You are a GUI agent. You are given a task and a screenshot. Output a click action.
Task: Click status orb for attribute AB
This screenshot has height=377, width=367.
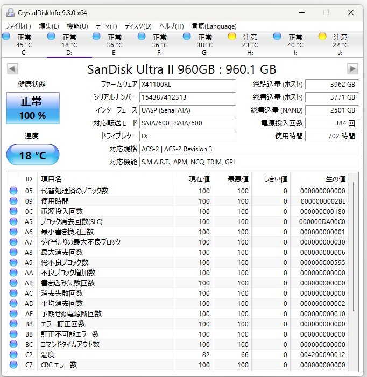click(13, 283)
